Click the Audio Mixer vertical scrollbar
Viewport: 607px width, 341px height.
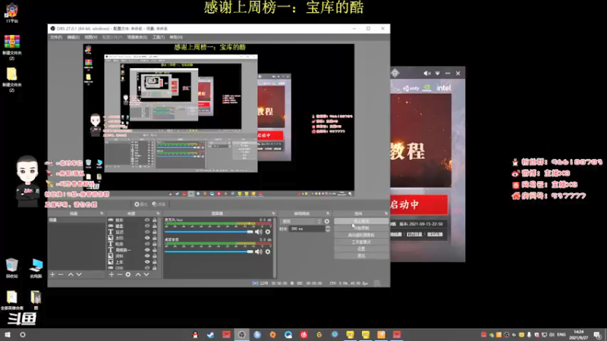coord(275,248)
